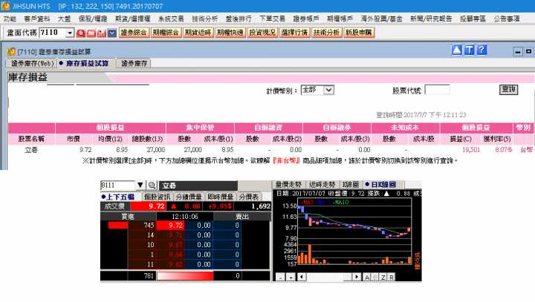The image size is (535, 302).
Task: Open the 期權帳戶 menu
Action: click(340, 19)
